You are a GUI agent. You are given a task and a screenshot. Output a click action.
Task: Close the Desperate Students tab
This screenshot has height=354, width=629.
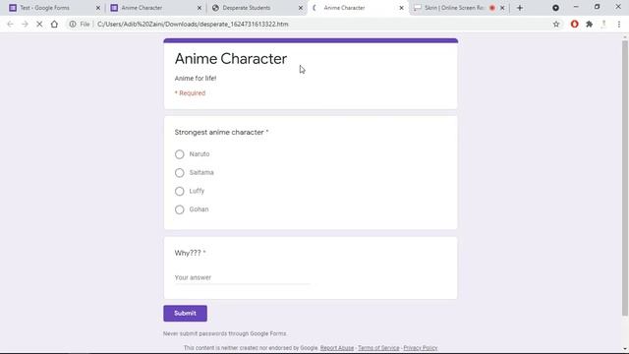(x=301, y=8)
